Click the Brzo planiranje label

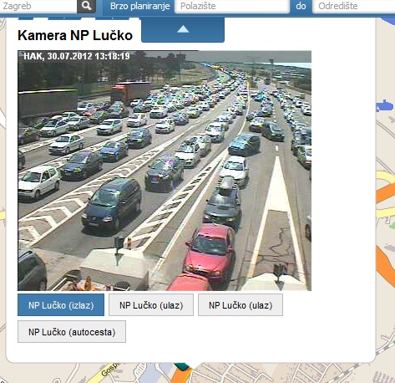coord(139,6)
